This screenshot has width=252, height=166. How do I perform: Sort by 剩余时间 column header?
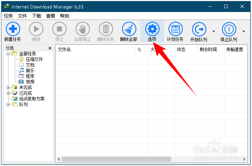(211, 49)
